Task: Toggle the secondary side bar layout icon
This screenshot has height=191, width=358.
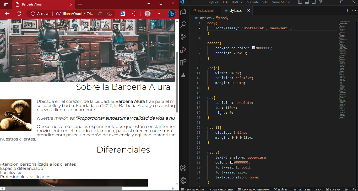Action: coord(314,2)
